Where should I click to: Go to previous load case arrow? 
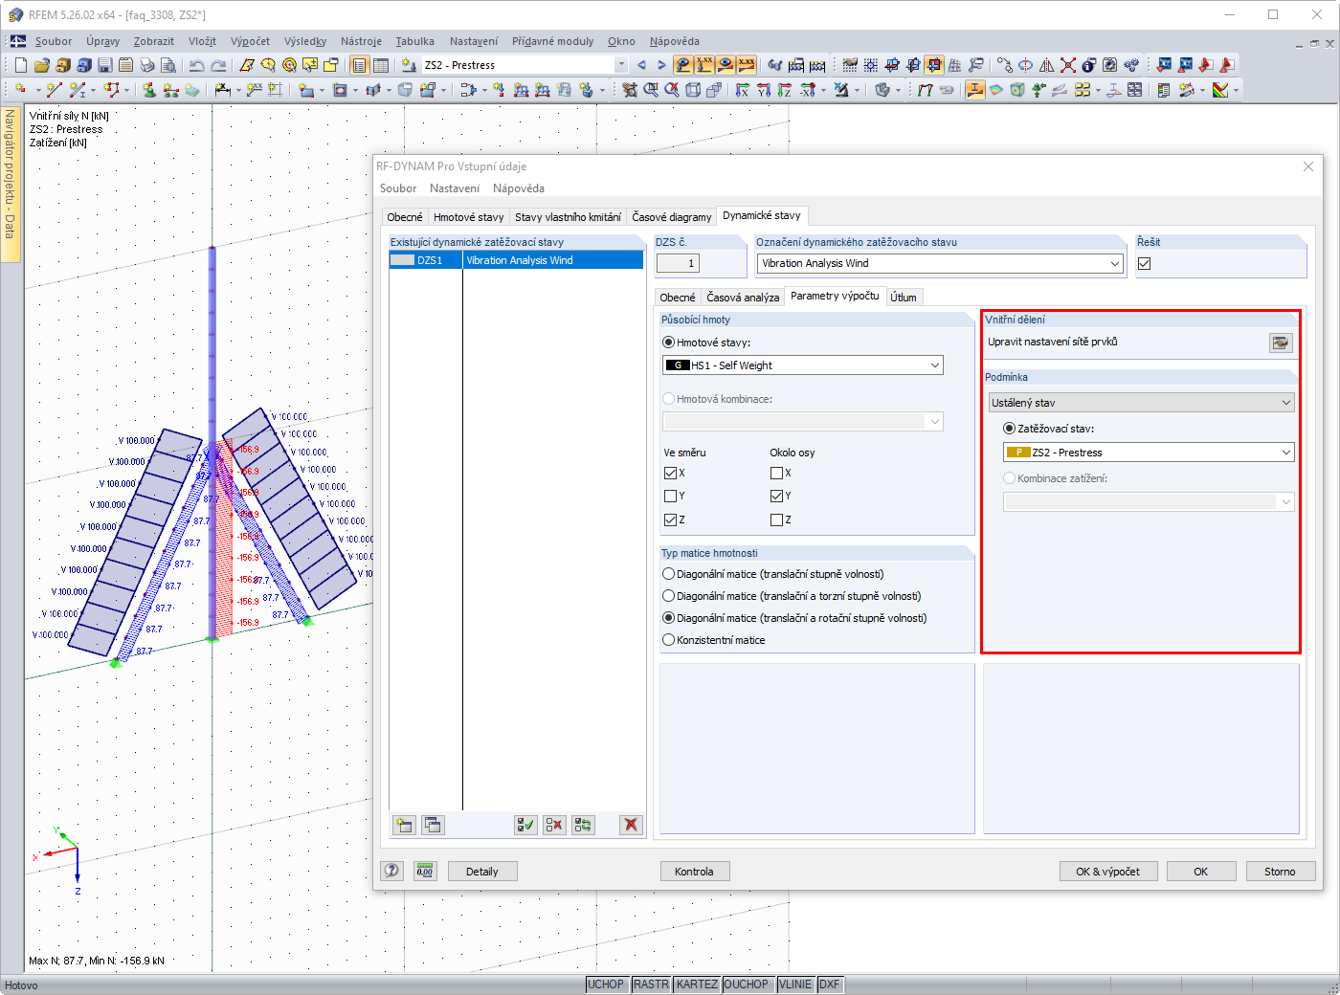[x=641, y=65]
